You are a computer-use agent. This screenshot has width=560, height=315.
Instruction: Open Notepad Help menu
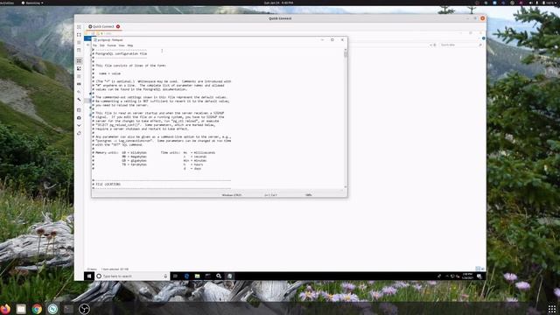(130, 45)
